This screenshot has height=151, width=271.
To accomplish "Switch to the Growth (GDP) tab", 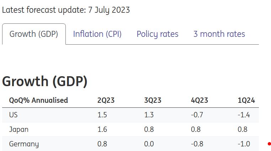I will coord(34,34).
